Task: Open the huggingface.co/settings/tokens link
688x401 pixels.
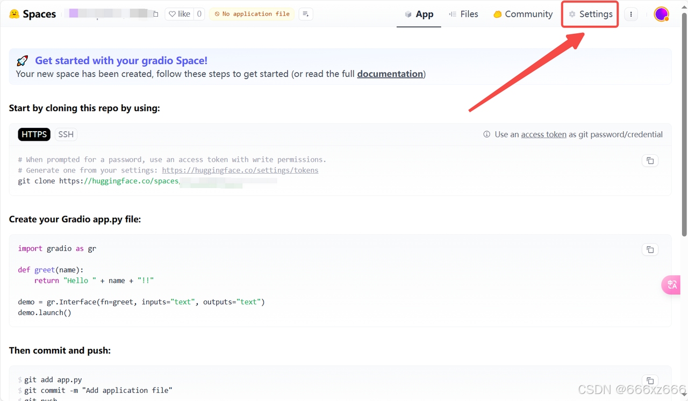Action: point(240,170)
